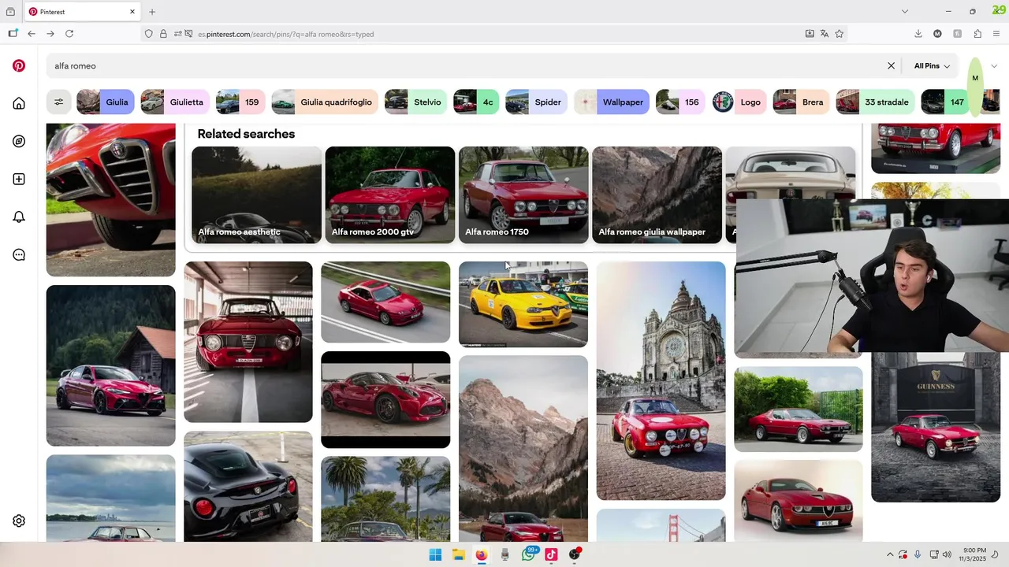This screenshot has width=1009, height=567.
Task: Select the 156 filter chip
Action: (680, 102)
